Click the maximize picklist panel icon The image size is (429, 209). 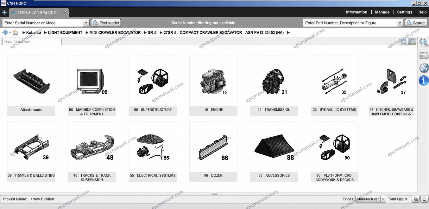[425, 199]
